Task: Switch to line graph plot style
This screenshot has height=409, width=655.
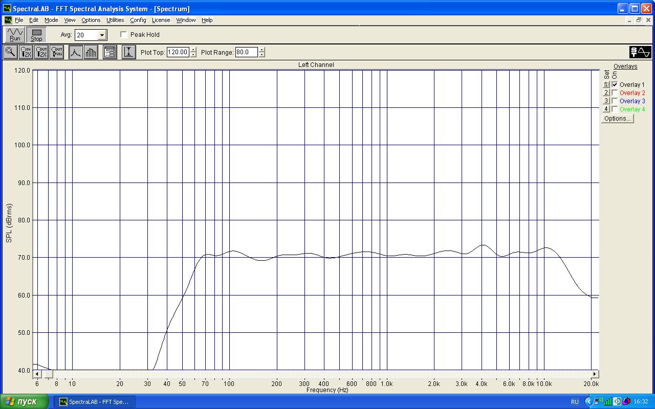Action: pyautogui.click(x=76, y=52)
